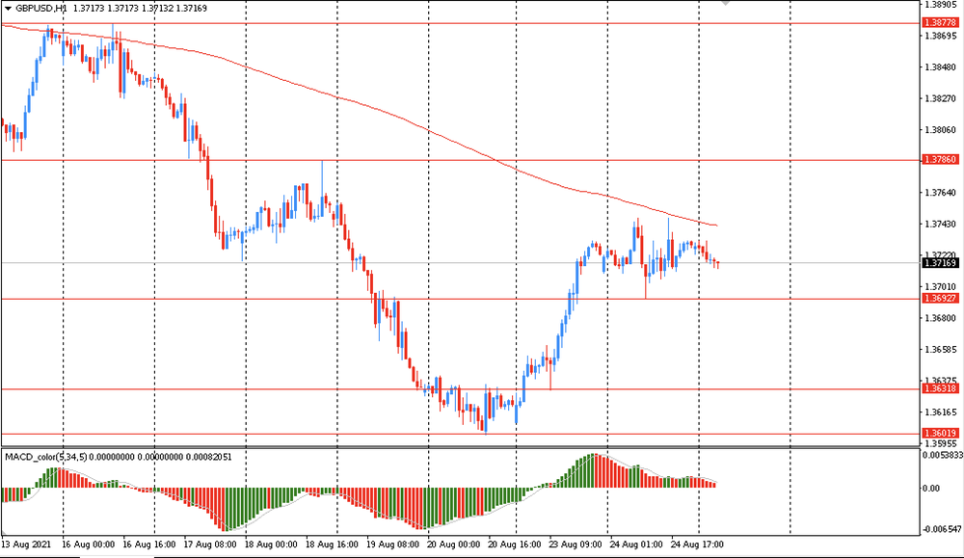Select the red 1.36019 price level label
Image resolution: width=964 pixels, height=558 pixels.
point(940,434)
